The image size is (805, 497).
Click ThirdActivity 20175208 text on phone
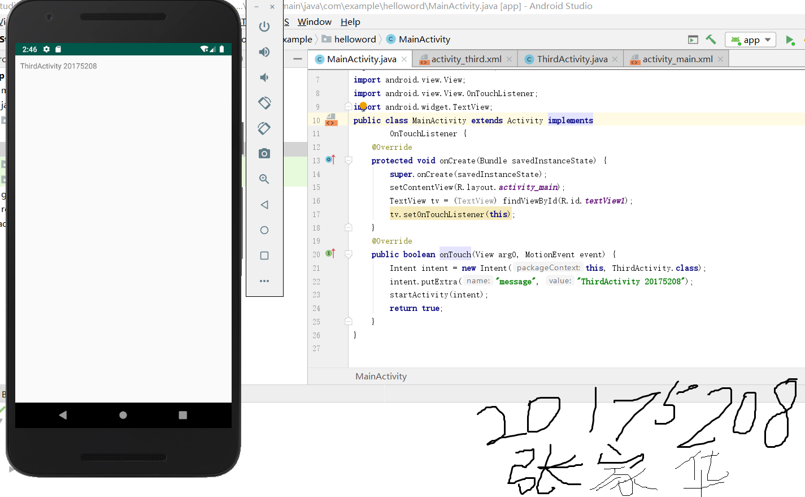pyautogui.click(x=58, y=66)
